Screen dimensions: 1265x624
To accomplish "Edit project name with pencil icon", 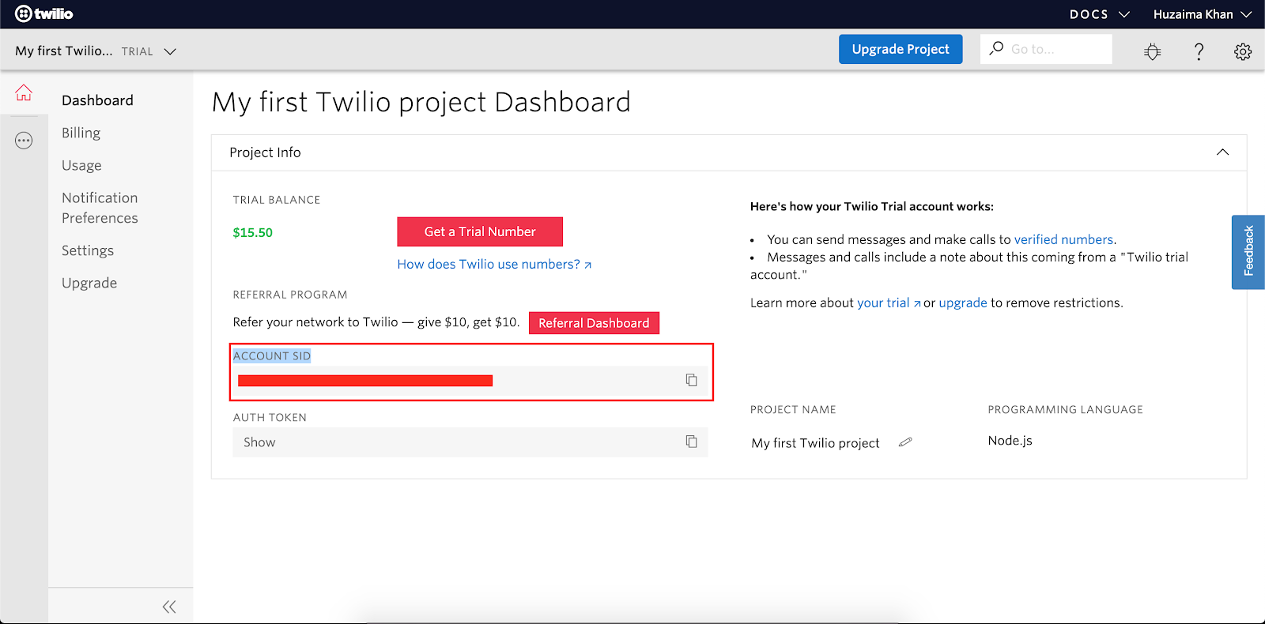I will pyautogui.click(x=905, y=442).
